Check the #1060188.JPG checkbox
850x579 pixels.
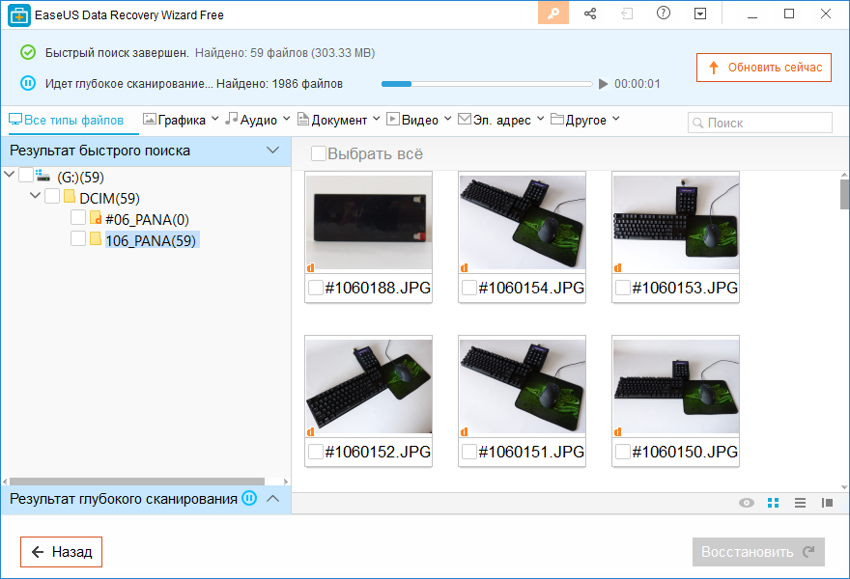coord(316,287)
